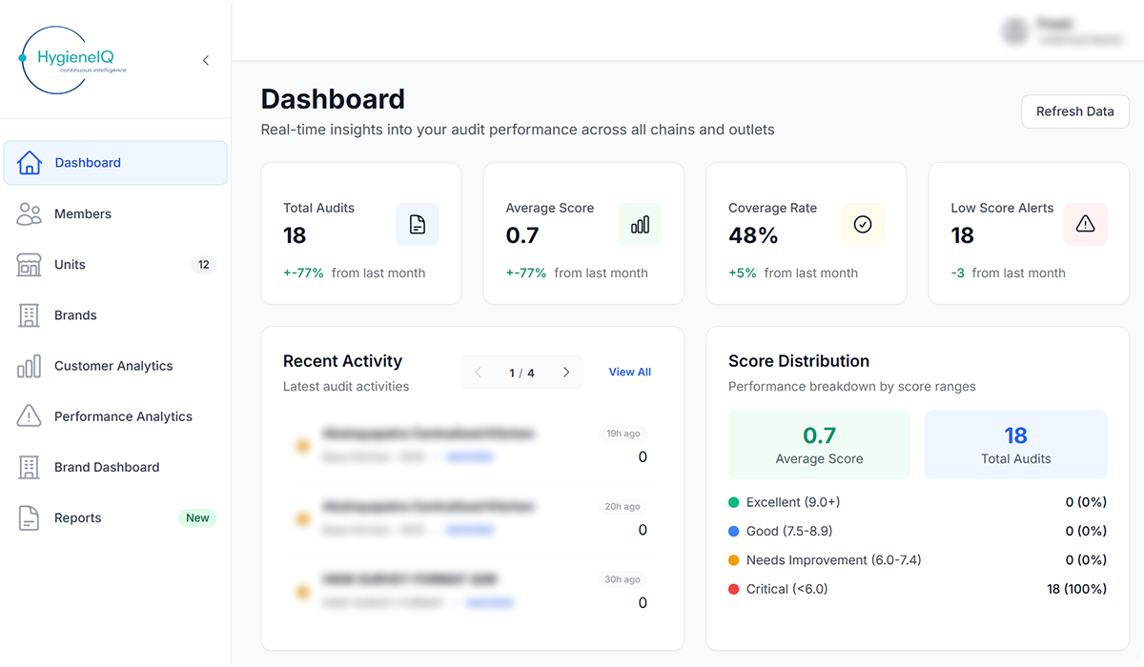The height and width of the screenshot is (667, 1144).
Task: Go to previous Recent Activity page
Action: (x=479, y=373)
